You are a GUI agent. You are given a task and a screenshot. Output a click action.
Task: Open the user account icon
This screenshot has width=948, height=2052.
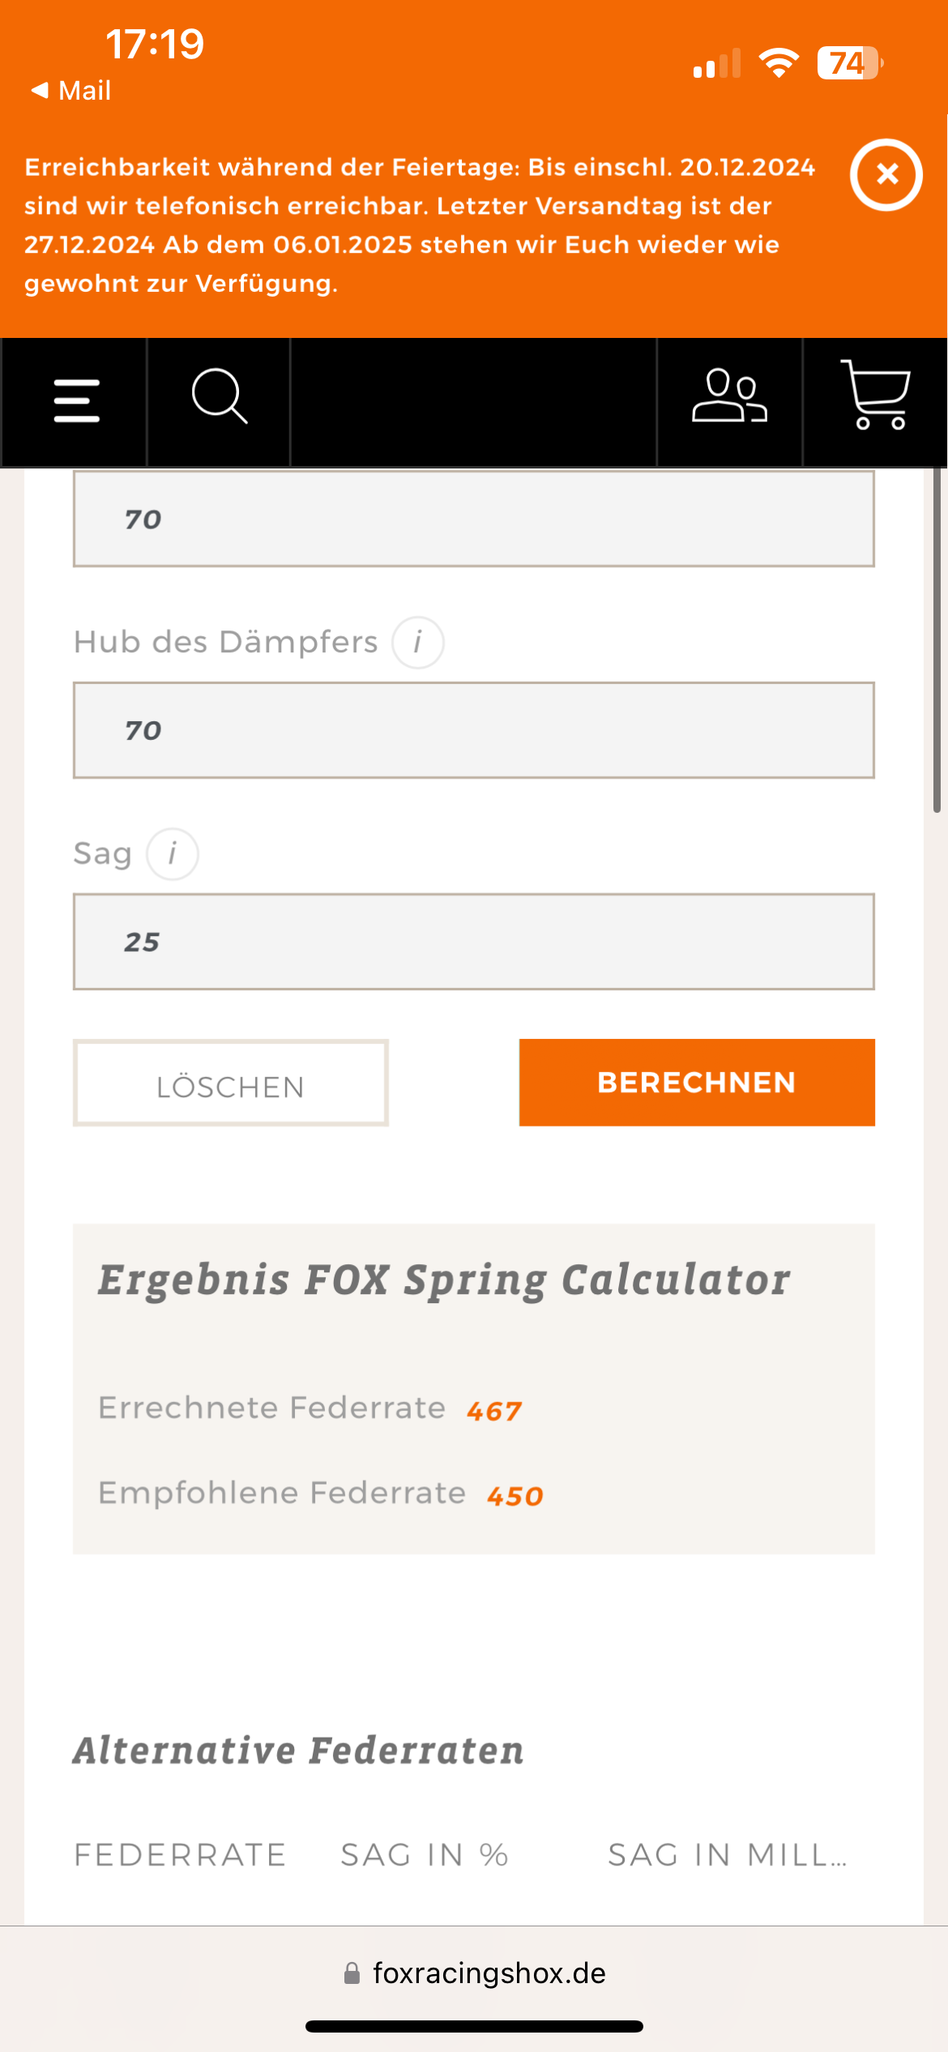point(729,397)
